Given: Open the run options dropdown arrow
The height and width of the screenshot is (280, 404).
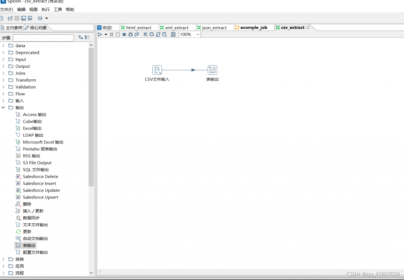Looking at the screenshot, I should (x=106, y=35).
